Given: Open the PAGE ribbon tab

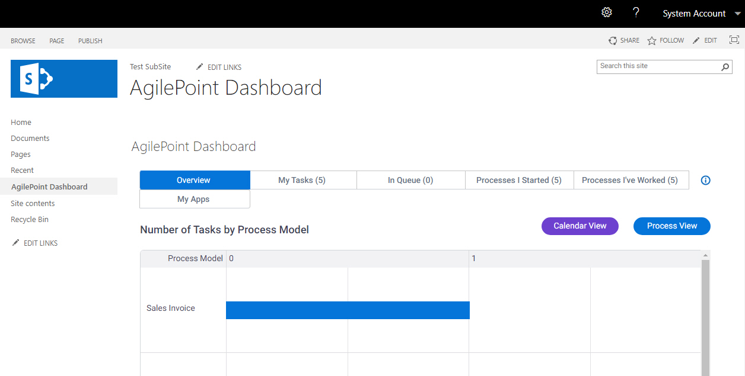Looking at the screenshot, I should [x=57, y=41].
